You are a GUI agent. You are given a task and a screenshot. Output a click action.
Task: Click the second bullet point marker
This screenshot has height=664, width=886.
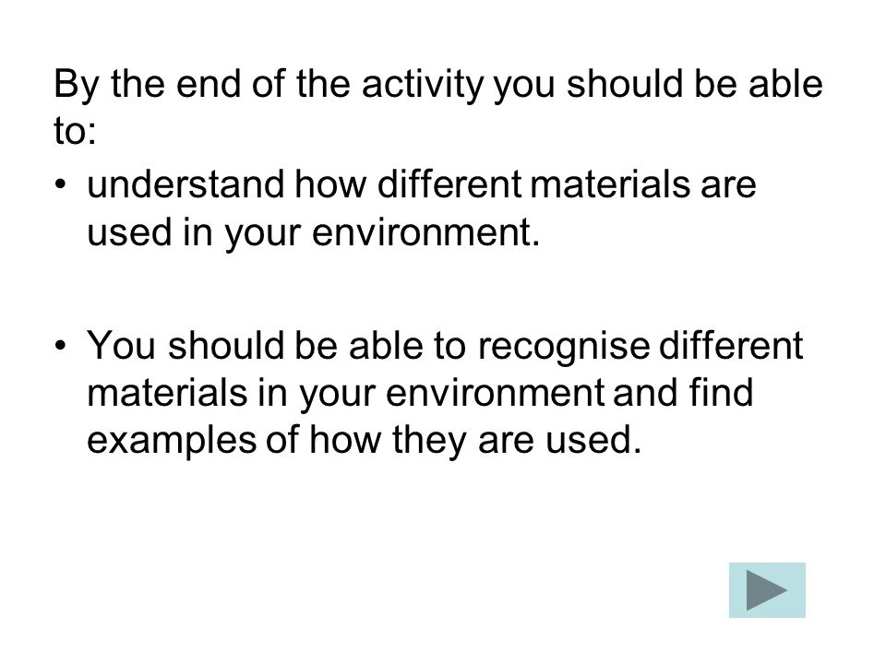[x=61, y=345]
